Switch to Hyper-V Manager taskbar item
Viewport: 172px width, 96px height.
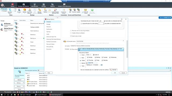tap(26, 95)
